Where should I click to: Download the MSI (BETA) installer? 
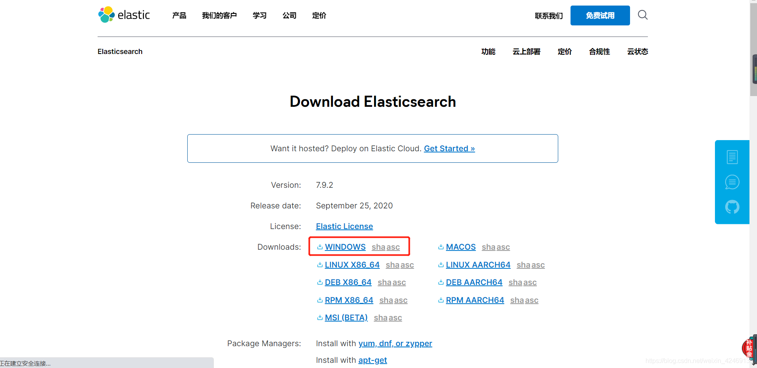coord(346,318)
